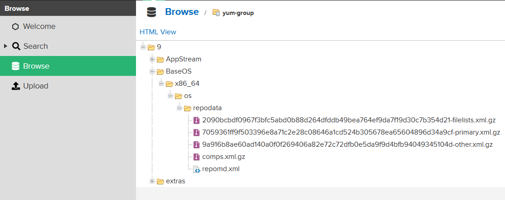Select the x86_64 tree node

[x=187, y=84]
